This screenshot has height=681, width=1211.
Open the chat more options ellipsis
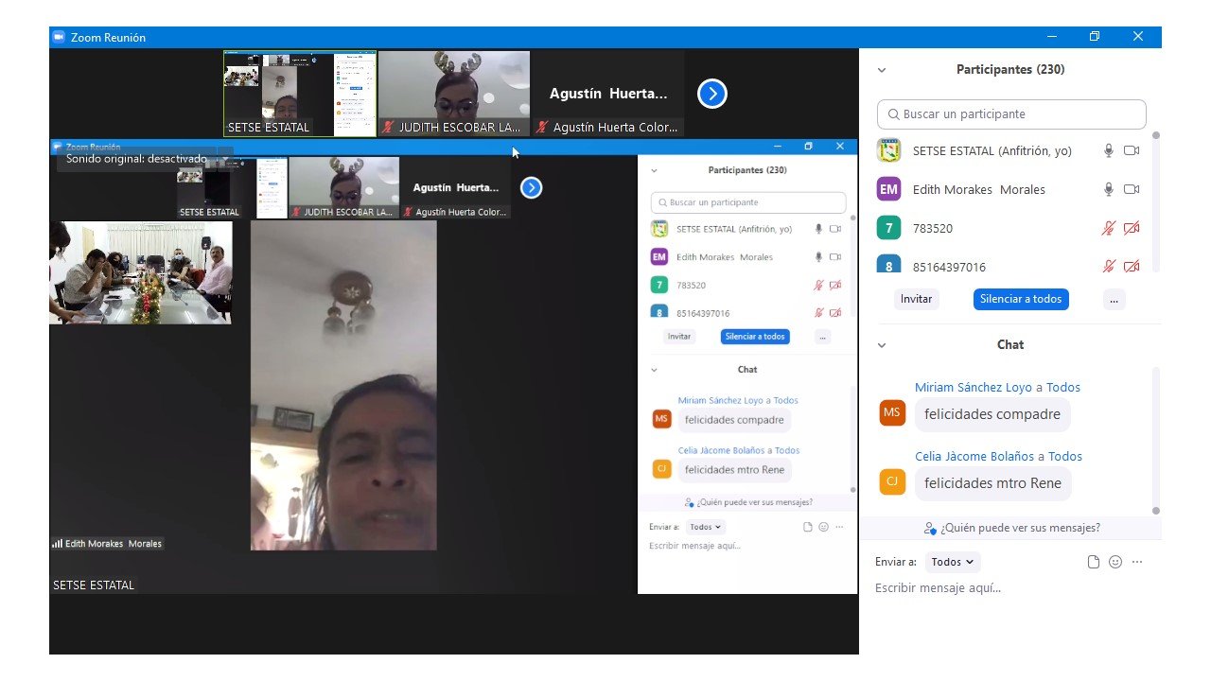[1137, 562]
